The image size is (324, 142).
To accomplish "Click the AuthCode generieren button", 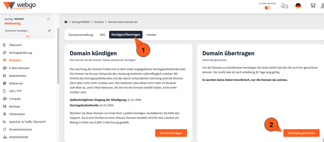I will pyautogui.click(x=302, y=133).
